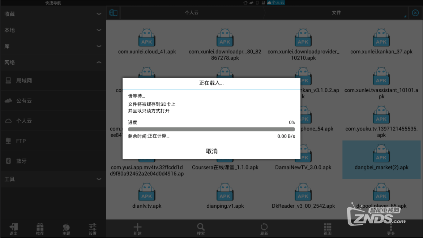Image resolution: width=423 pixels, height=238 pixels.
Task: Expand the 工具 section
Action: coord(53,179)
